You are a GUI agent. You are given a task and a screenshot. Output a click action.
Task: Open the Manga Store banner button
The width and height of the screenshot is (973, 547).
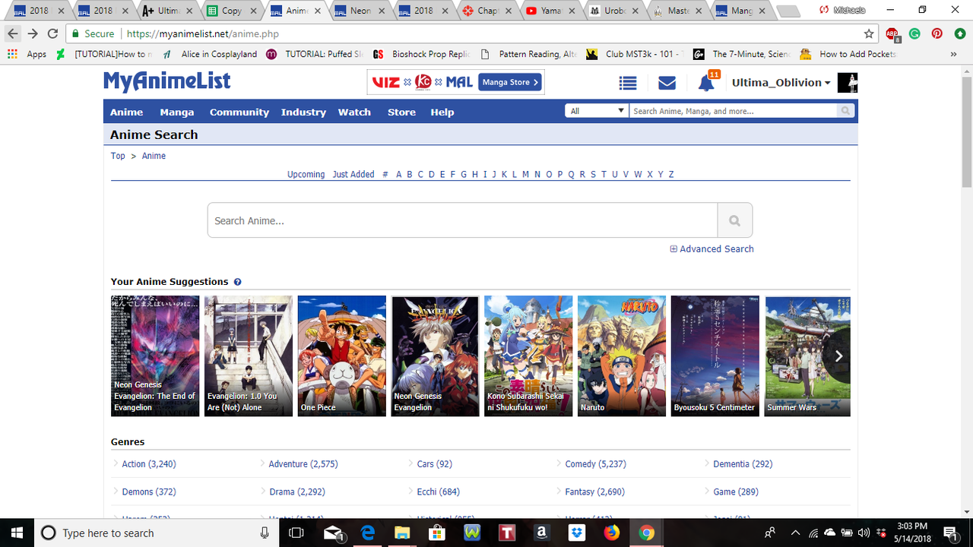tap(510, 82)
